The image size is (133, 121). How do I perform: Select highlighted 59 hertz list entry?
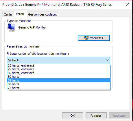58,80
